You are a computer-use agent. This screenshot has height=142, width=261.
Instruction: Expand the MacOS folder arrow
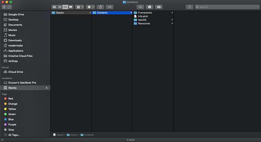pyautogui.click(x=172, y=20)
